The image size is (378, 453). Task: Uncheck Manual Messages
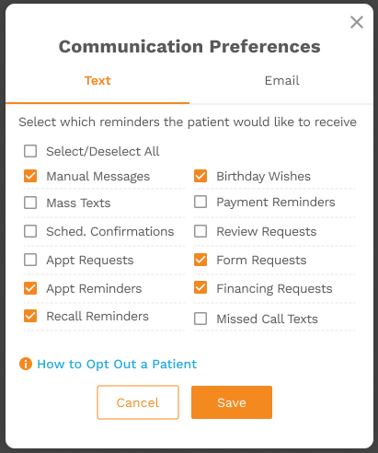pyautogui.click(x=30, y=176)
